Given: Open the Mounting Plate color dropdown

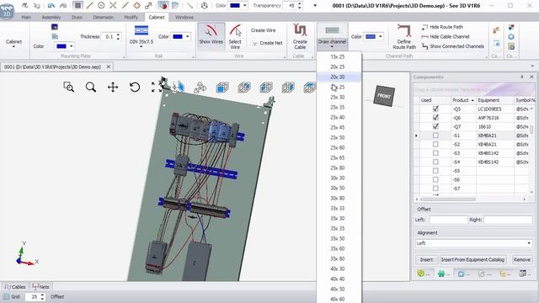Looking at the screenshot, I should click(72, 46).
